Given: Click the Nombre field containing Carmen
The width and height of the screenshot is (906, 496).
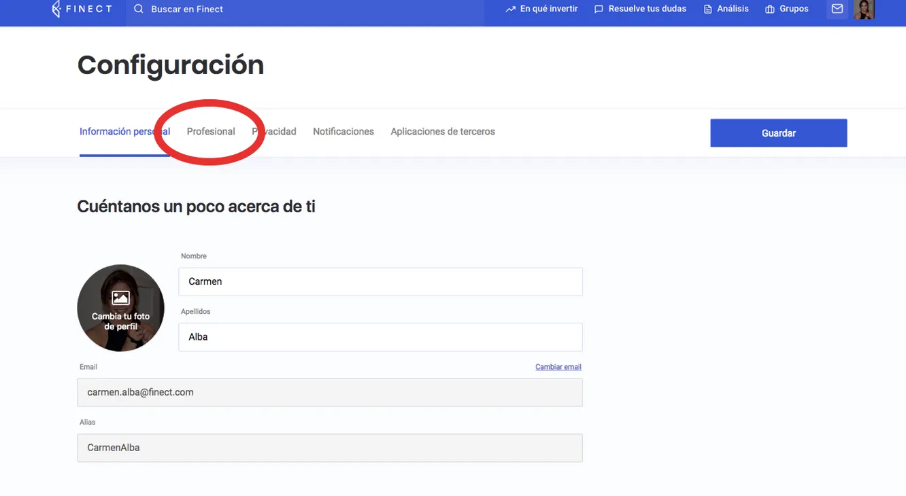Looking at the screenshot, I should pos(380,281).
